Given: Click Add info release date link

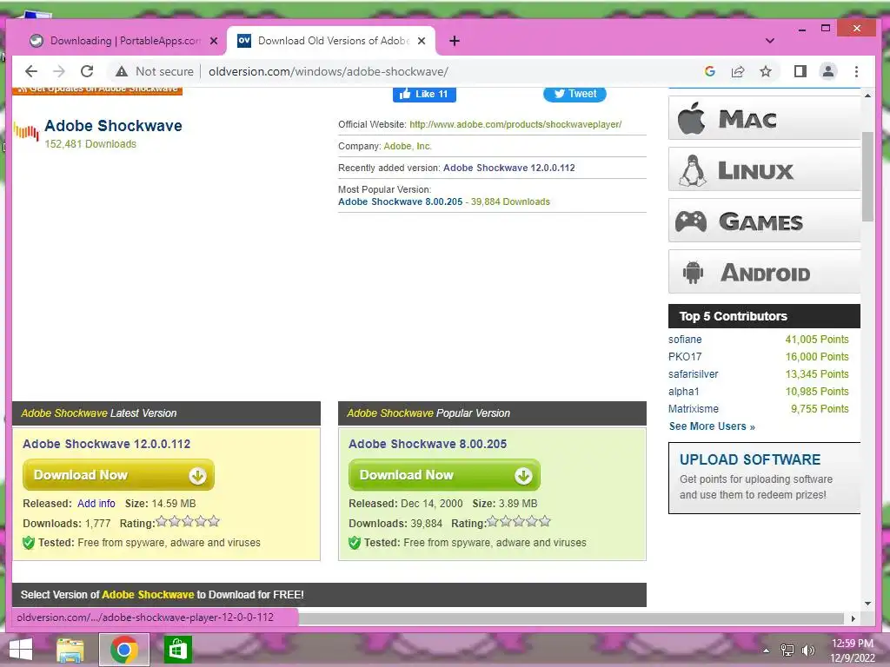Looking at the screenshot, I should point(96,504).
